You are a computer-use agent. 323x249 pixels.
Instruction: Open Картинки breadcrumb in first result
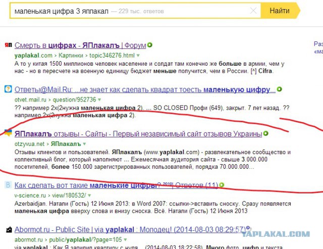coord(71,56)
